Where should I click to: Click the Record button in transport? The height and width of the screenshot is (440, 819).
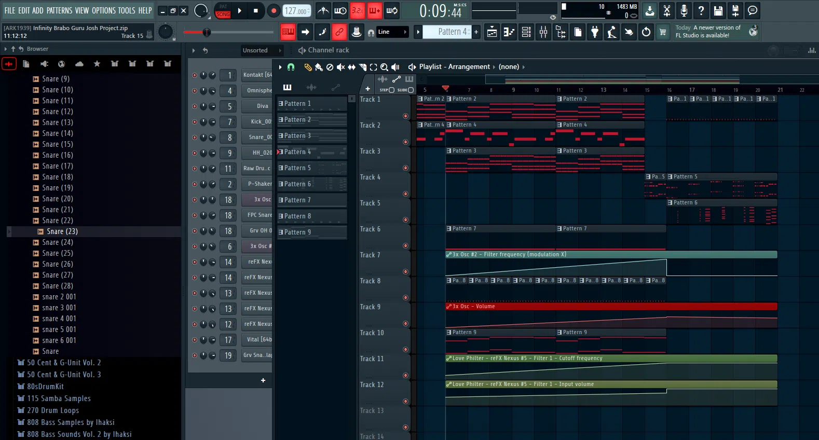[x=274, y=10]
